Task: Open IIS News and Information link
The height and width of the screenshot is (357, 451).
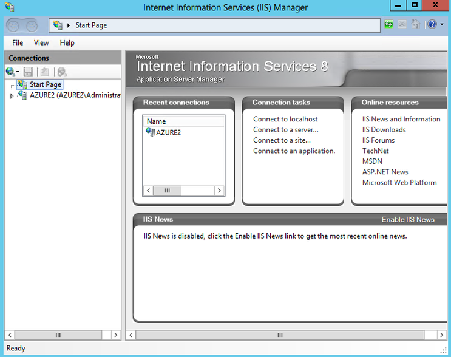Action: (401, 119)
